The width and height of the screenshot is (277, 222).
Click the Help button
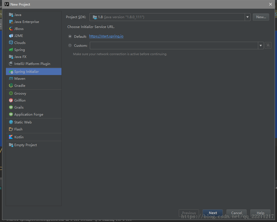click(260, 213)
